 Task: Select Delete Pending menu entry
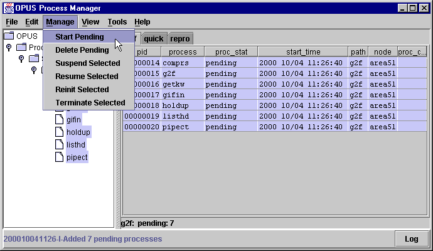pyautogui.click(x=82, y=50)
